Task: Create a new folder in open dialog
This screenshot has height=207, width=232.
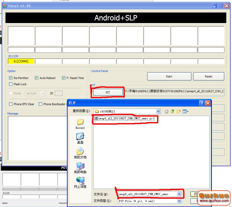Action: pyautogui.click(x=179, y=111)
